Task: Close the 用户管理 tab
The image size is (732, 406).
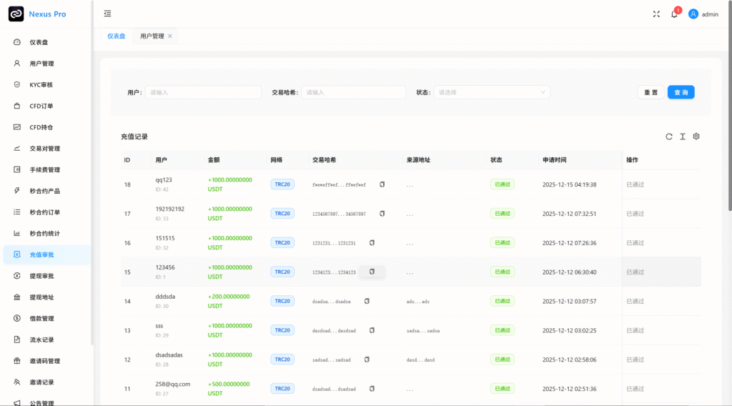Action: click(x=170, y=36)
